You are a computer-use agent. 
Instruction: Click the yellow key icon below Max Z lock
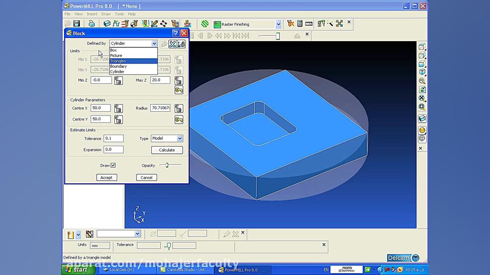(178, 90)
